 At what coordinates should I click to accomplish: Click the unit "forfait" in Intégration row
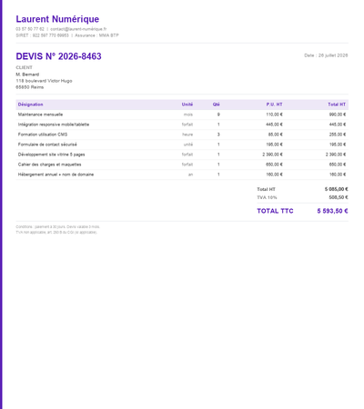click(x=187, y=125)
